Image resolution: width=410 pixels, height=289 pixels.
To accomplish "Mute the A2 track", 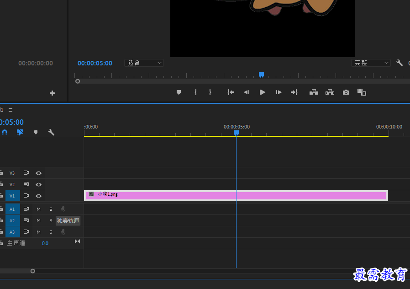I will [38, 221].
